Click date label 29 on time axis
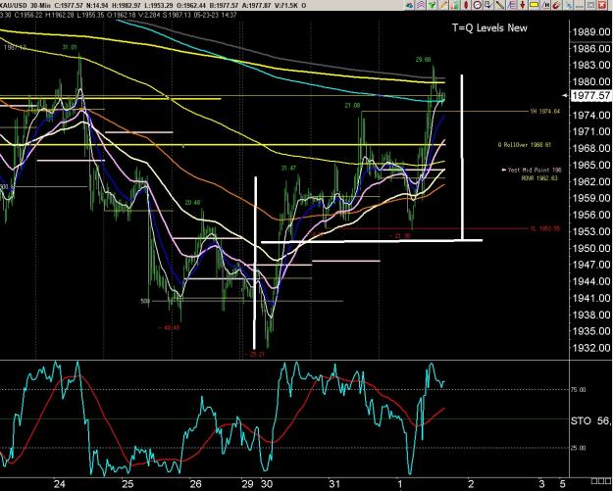The image size is (613, 491). click(x=247, y=484)
